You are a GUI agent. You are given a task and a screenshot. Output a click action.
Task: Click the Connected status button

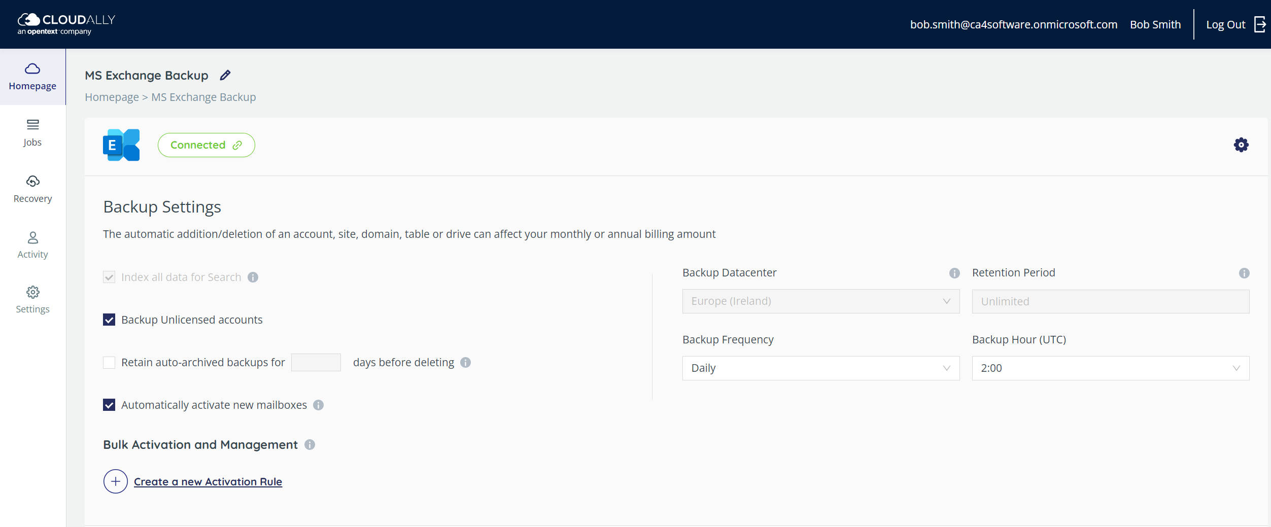[x=206, y=145]
